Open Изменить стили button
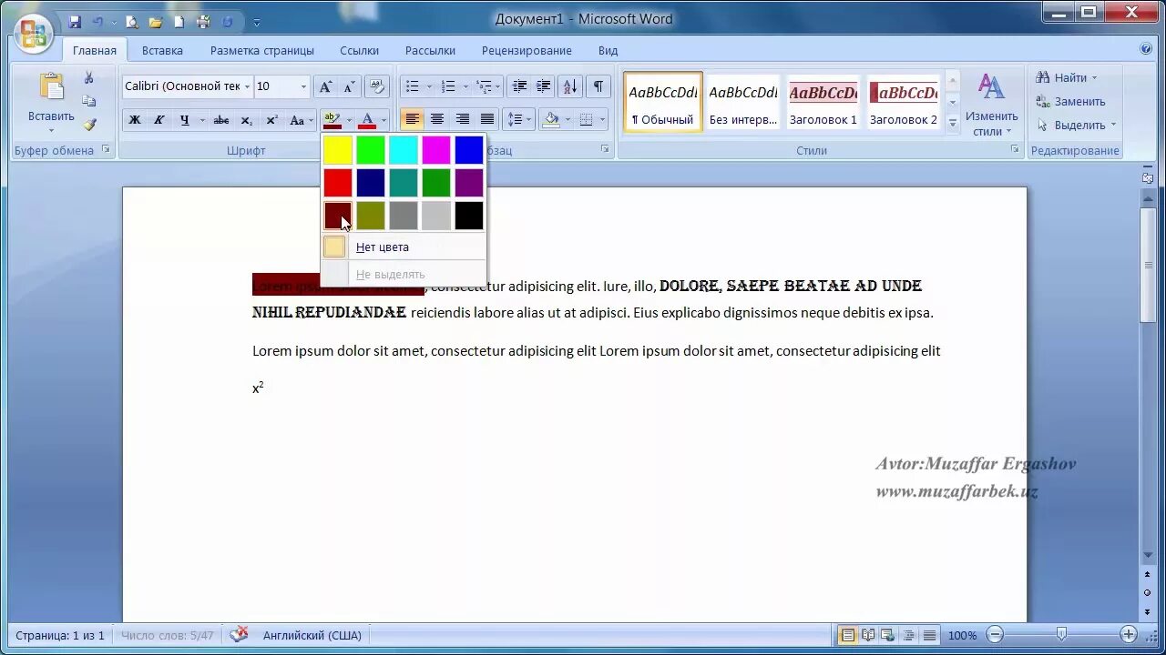This screenshot has width=1166, height=655. 991,105
